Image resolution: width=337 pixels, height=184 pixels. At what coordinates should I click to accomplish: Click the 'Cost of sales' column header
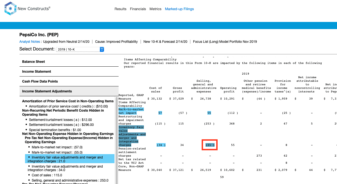point(156,90)
